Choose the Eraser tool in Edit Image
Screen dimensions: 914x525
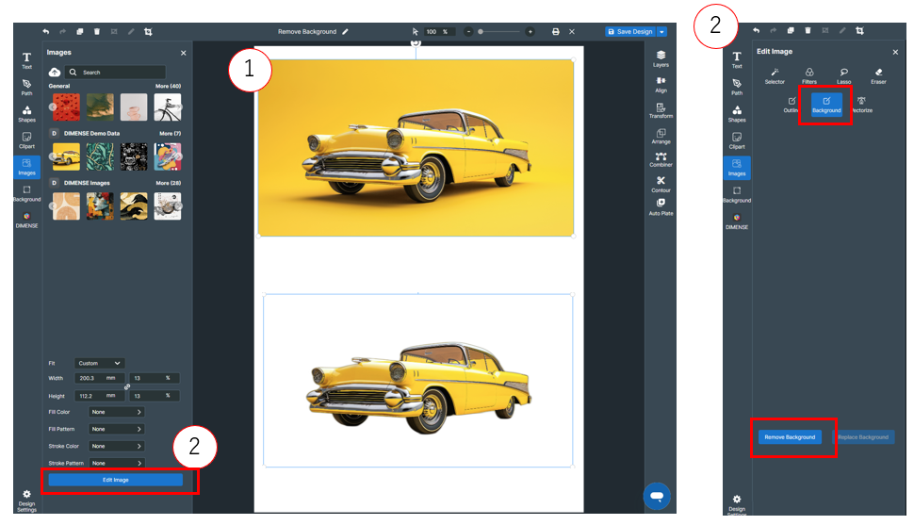pyautogui.click(x=878, y=74)
